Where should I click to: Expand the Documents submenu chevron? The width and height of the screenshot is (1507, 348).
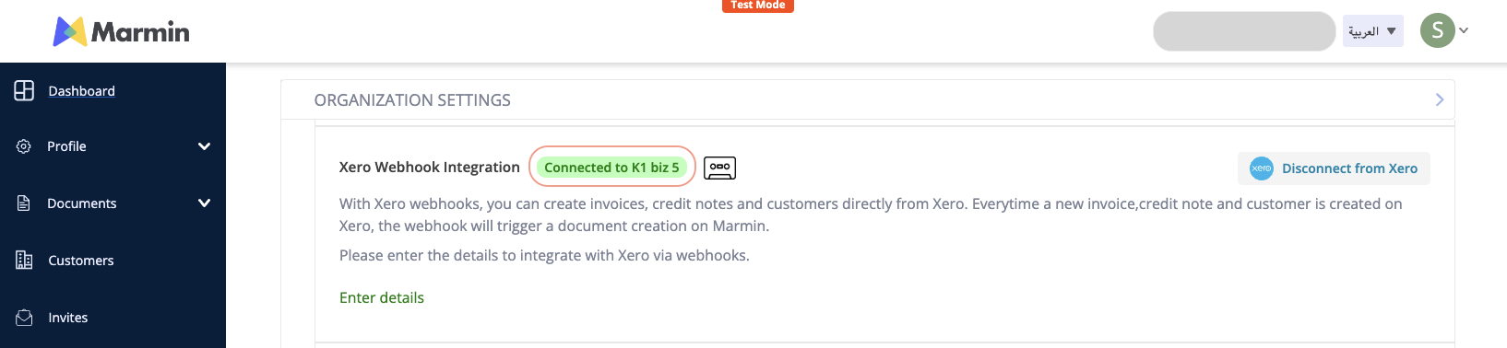pos(205,203)
